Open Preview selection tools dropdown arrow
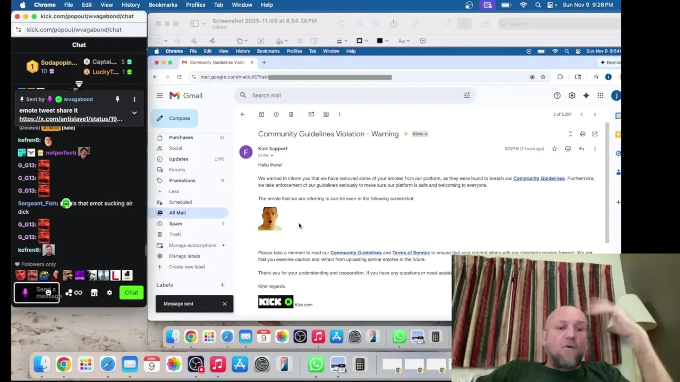 pyautogui.click(x=166, y=41)
